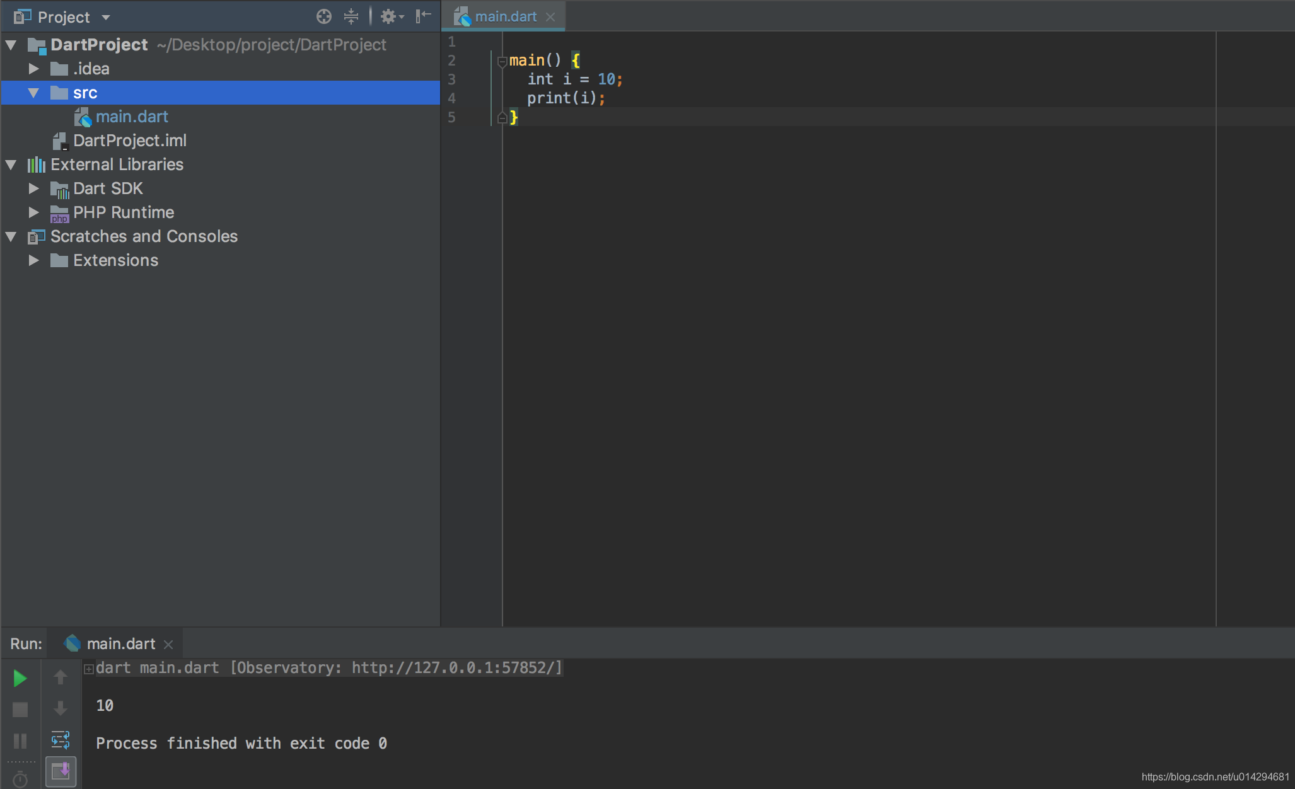This screenshot has height=789, width=1295.
Task: Toggle scroll-to-end in the Run console
Action: point(61,771)
